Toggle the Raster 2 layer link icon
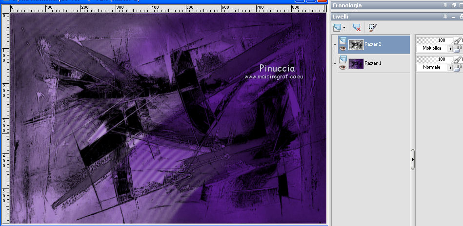This screenshot has height=226, width=463. (x=458, y=40)
